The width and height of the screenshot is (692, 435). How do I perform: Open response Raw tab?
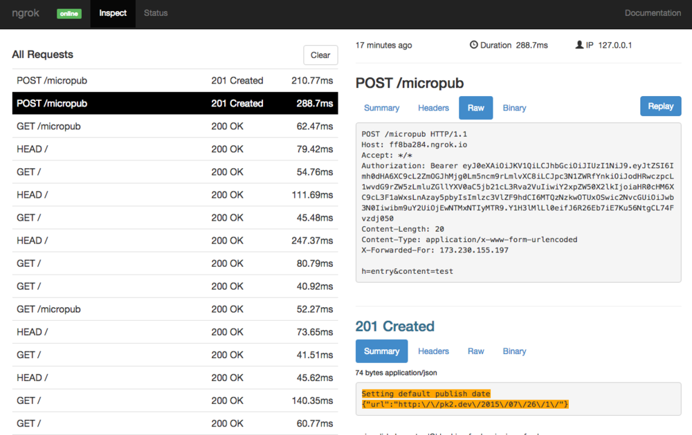(476, 351)
